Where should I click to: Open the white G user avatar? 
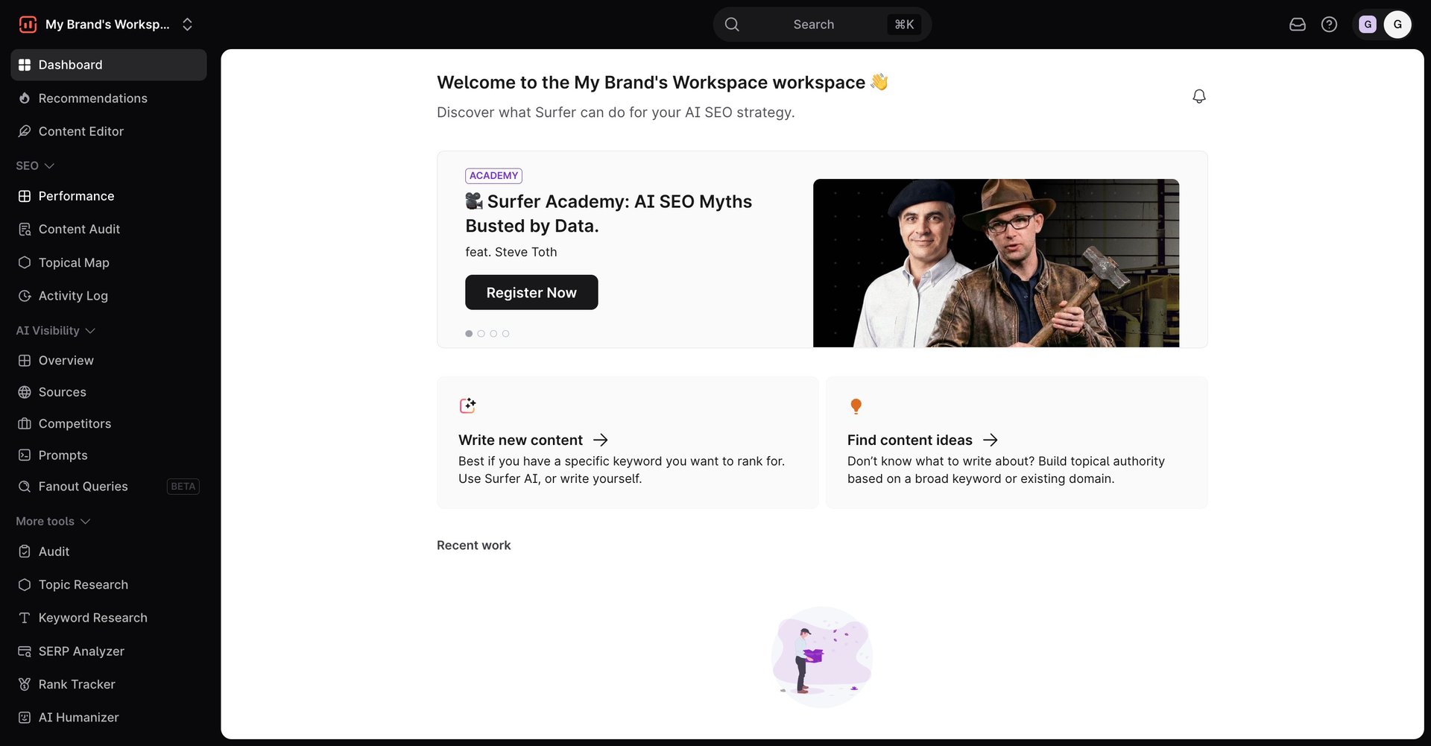[x=1397, y=25]
